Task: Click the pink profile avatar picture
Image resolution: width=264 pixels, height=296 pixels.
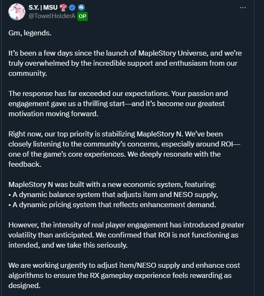Action: [17, 12]
